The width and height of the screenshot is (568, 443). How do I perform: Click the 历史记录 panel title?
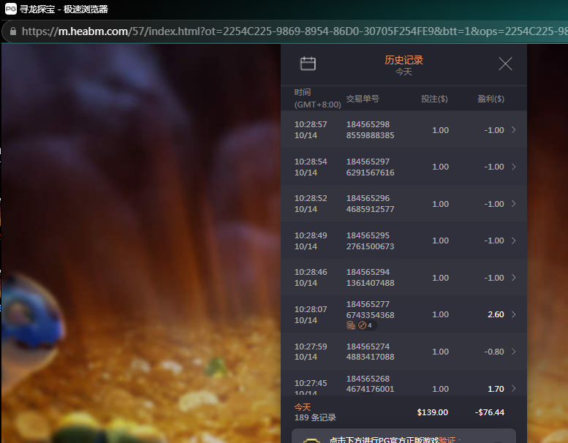coord(404,60)
